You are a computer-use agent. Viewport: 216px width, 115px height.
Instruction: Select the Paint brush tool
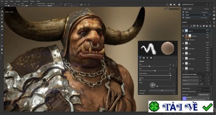tap(2, 8)
